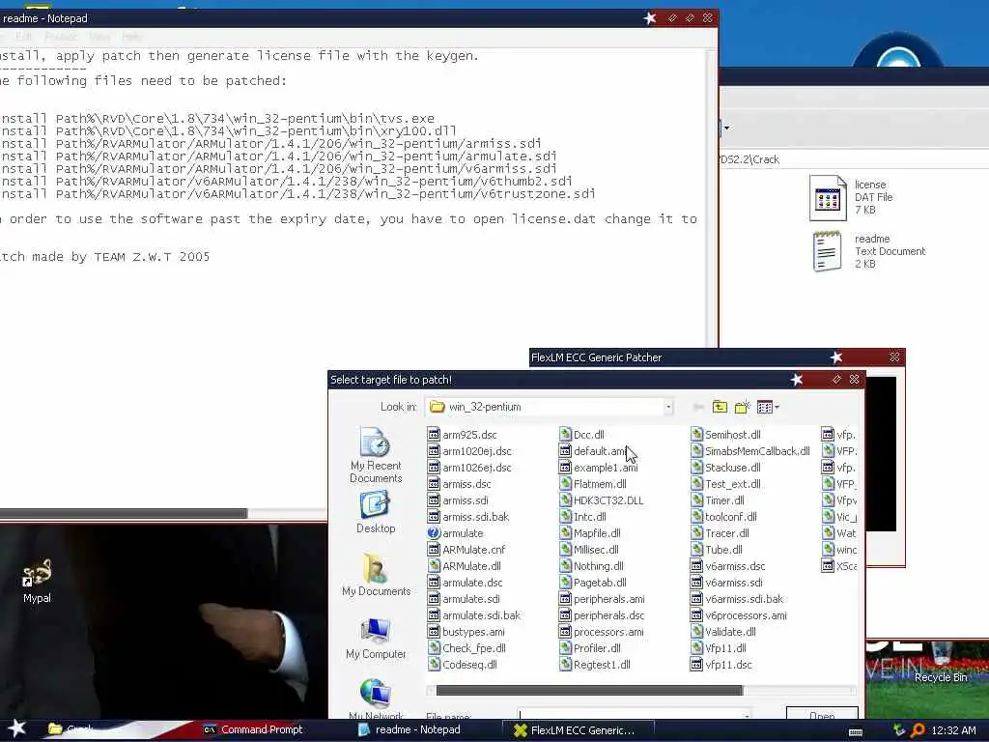Open My Documents in places bar
989x742 pixels.
point(376,575)
